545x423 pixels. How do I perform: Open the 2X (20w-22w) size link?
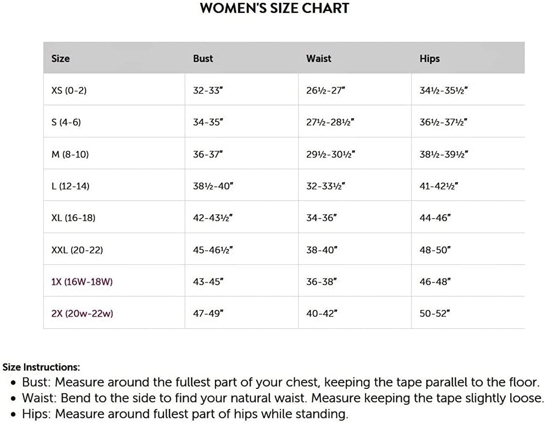(x=82, y=313)
